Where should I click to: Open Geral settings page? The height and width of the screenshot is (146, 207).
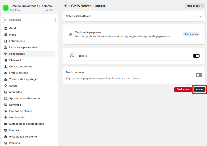[29, 28]
